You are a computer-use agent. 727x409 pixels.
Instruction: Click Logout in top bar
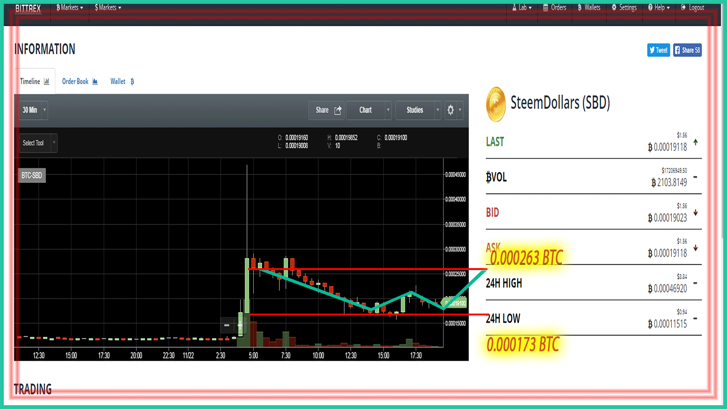click(x=693, y=8)
